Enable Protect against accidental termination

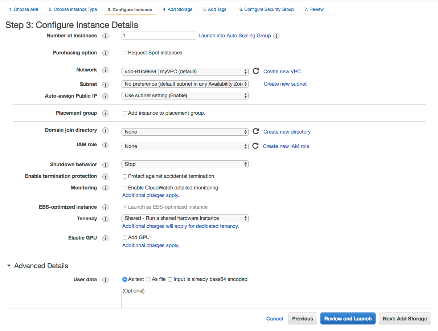click(x=125, y=176)
